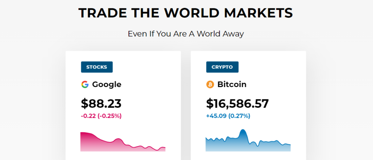Click the subtitle 'Even If You Are A World Away'
The height and width of the screenshot is (160, 373).
click(186, 34)
